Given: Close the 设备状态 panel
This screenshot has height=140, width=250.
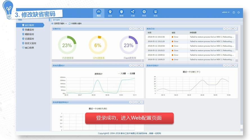Looking at the screenshot, I should (142, 29).
